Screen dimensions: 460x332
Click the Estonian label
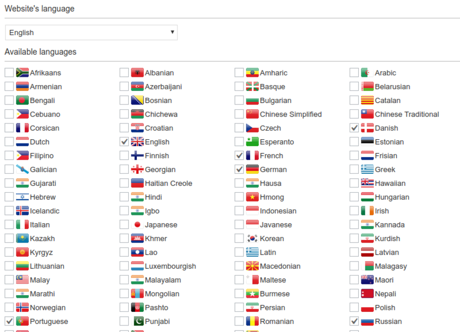click(389, 142)
